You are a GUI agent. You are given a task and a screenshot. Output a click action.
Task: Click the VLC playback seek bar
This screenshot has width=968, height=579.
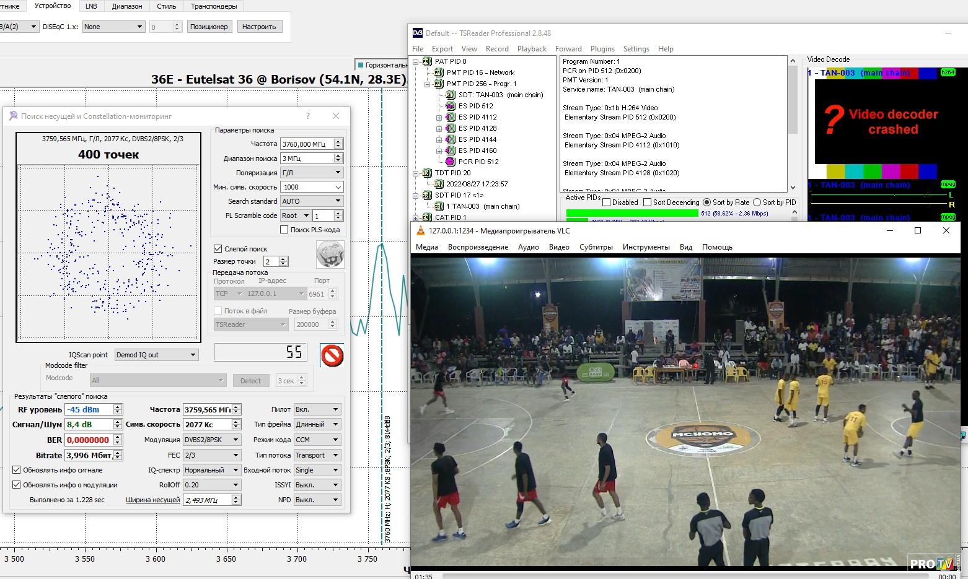coord(682,576)
